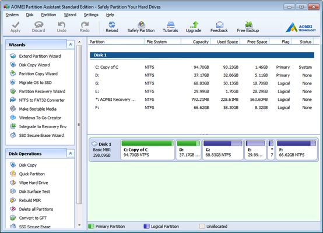Click the Rebuild MBR icon

[13, 200]
